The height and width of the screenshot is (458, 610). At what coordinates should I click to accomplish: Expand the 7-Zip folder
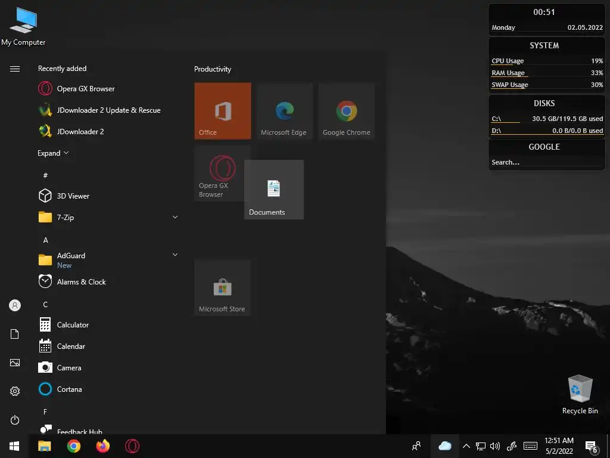pyautogui.click(x=175, y=217)
